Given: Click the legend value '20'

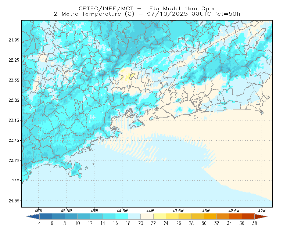Looking at the screenshot, I should click(141, 223).
